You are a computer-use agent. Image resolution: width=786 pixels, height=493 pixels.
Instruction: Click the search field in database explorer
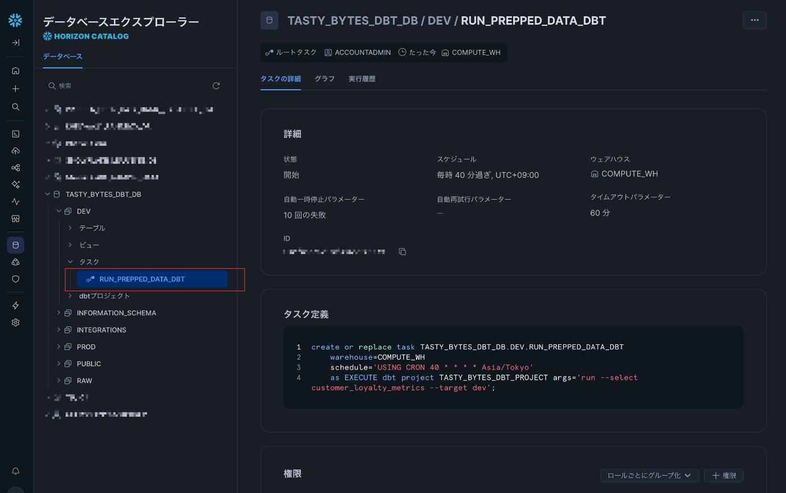point(126,86)
